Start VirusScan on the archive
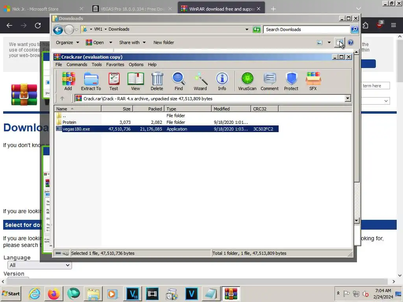 pyautogui.click(x=247, y=81)
